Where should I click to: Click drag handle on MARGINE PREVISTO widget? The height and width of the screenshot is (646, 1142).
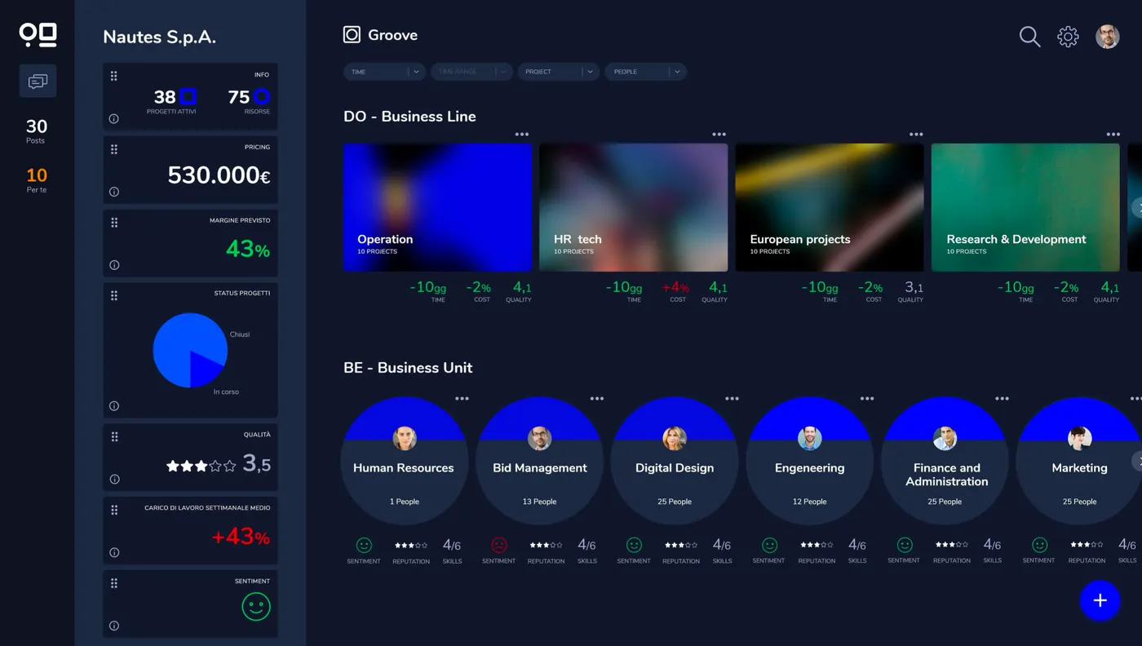click(x=114, y=223)
